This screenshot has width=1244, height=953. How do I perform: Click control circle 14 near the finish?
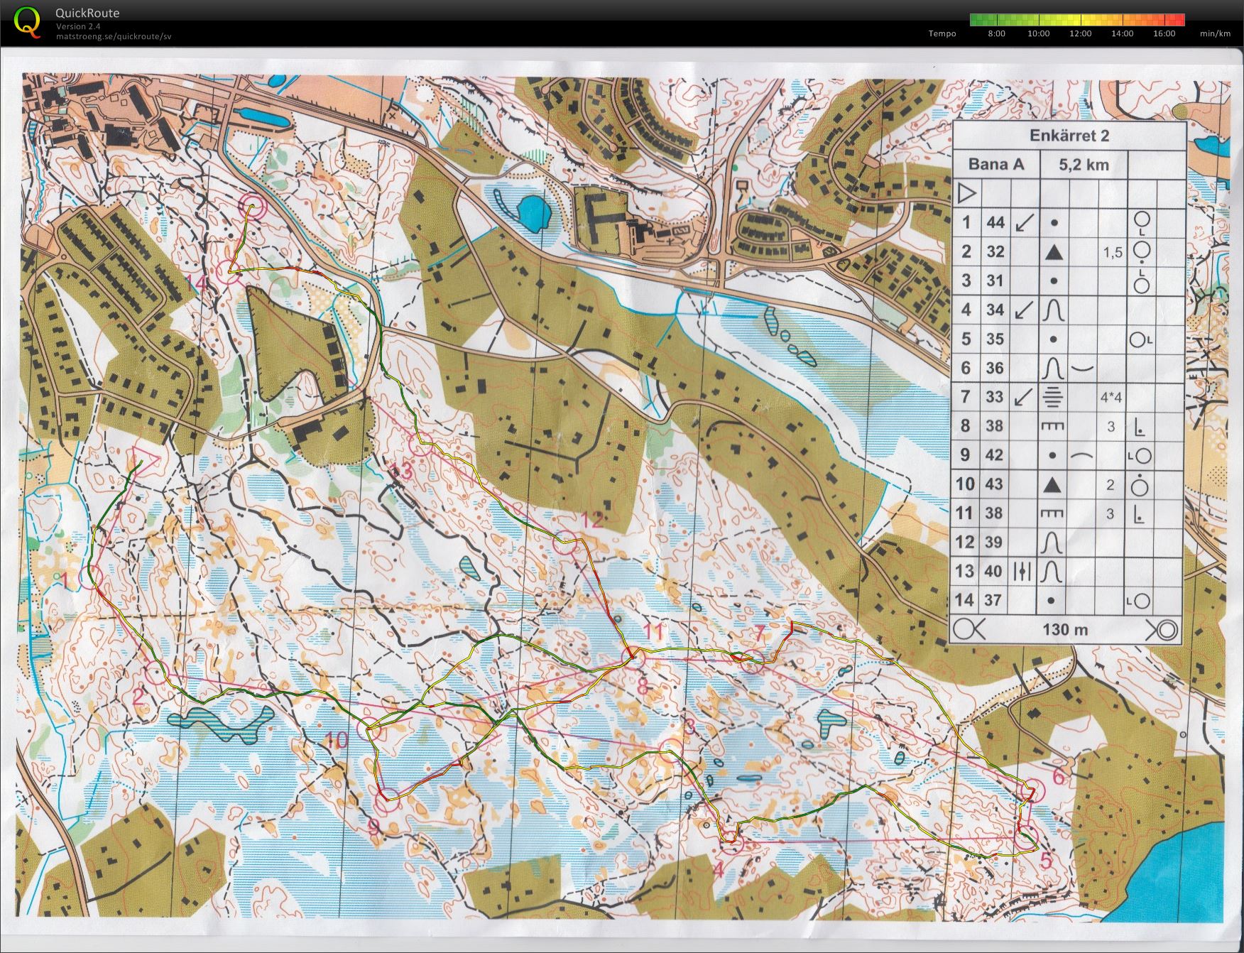[229, 271]
